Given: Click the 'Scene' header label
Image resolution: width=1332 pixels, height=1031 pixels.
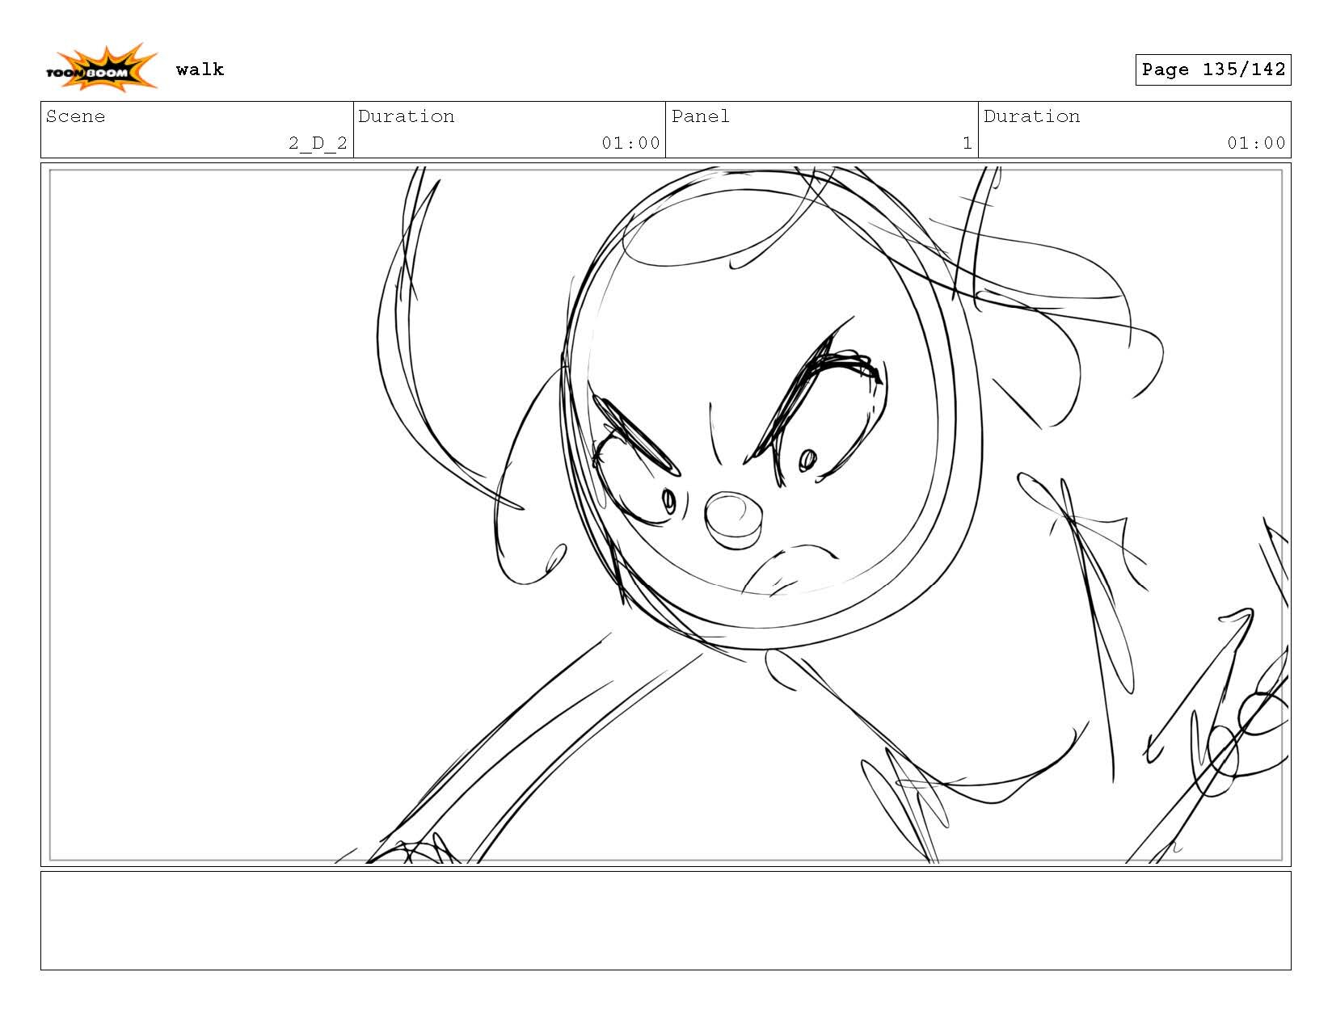Looking at the screenshot, I should tap(75, 116).
